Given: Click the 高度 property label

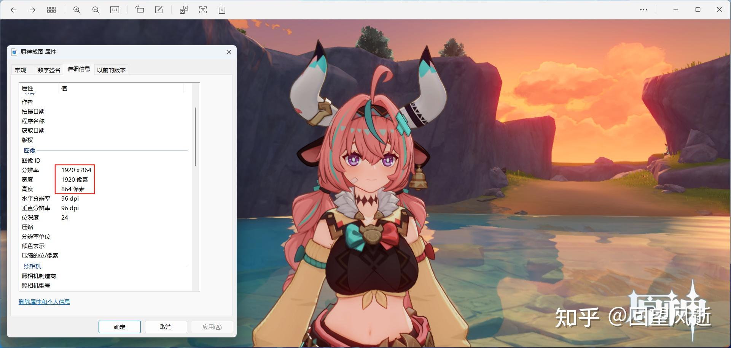Looking at the screenshot, I should point(27,189).
